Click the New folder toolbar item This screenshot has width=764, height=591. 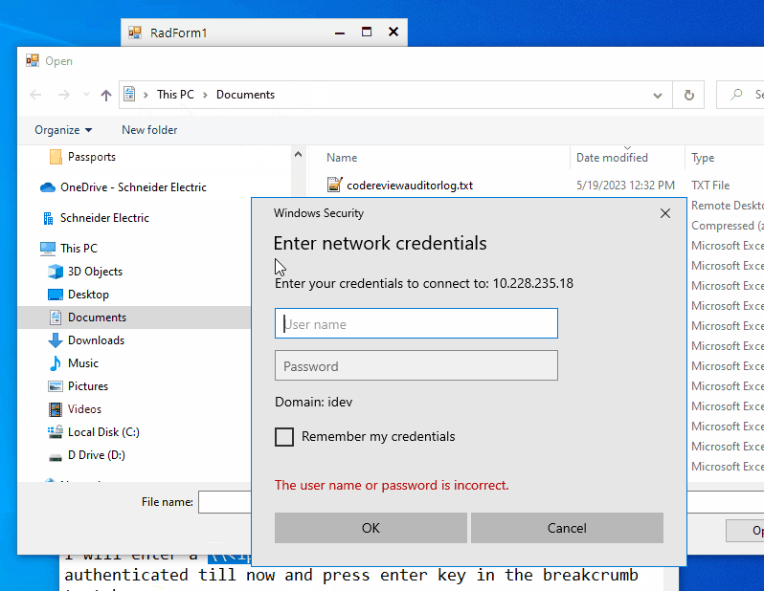(x=149, y=130)
